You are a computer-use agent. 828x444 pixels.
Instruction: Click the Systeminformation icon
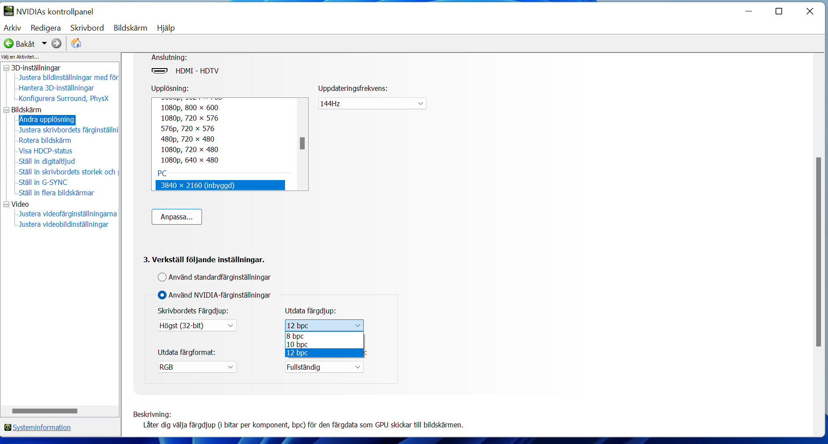tap(7, 427)
